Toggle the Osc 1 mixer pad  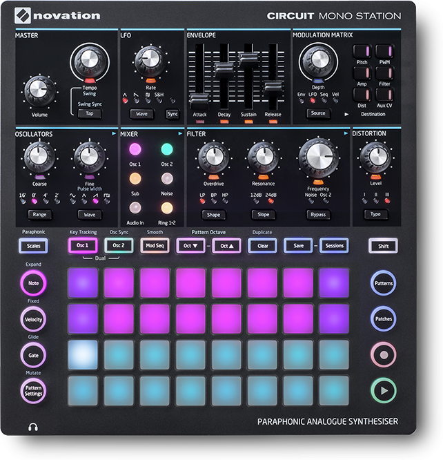(x=135, y=149)
